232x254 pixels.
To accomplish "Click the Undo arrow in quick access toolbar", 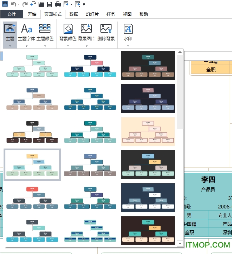I will click(x=13, y=4).
